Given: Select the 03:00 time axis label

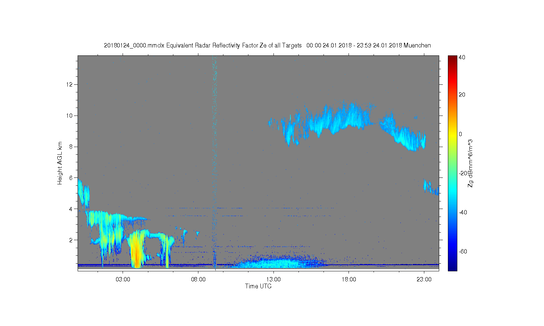Looking at the screenshot, I should tap(123, 280).
